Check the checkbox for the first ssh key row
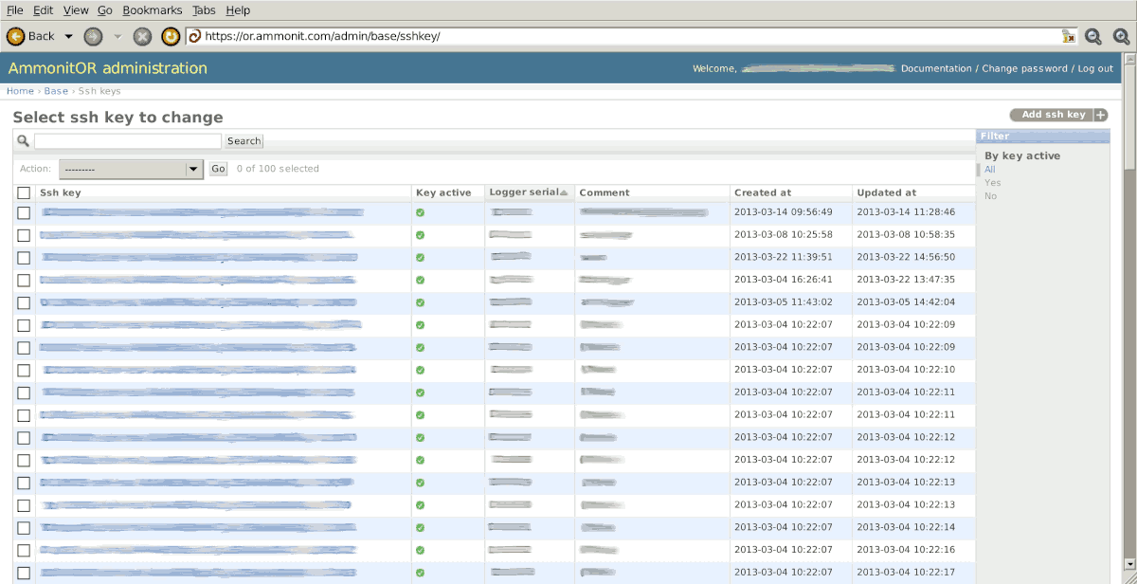1137x584 pixels. tap(23, 212)
